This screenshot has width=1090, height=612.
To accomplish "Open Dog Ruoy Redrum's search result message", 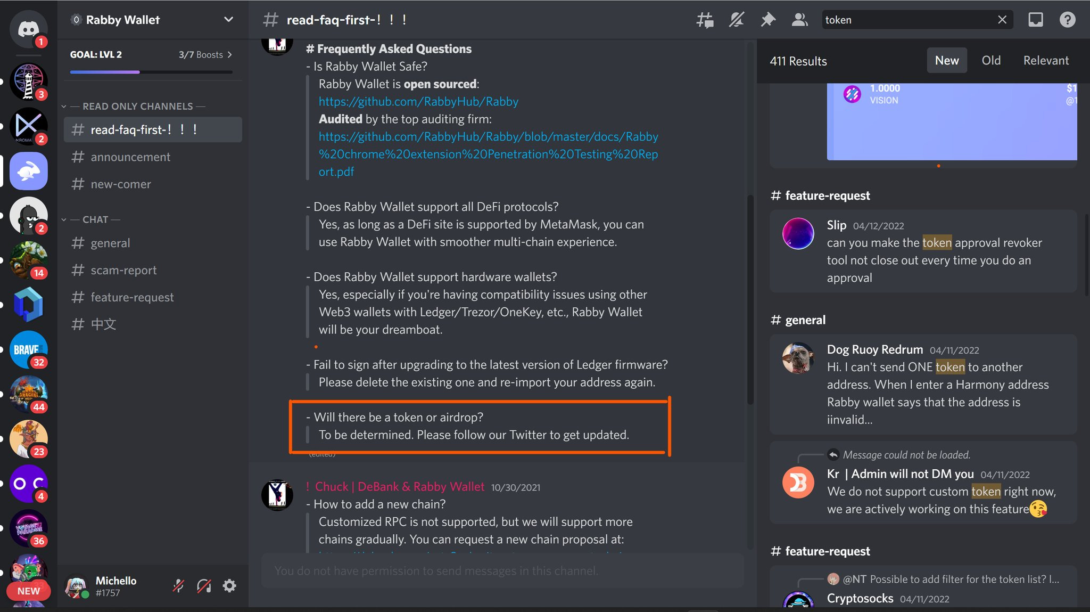I will [x=923, y=384].
